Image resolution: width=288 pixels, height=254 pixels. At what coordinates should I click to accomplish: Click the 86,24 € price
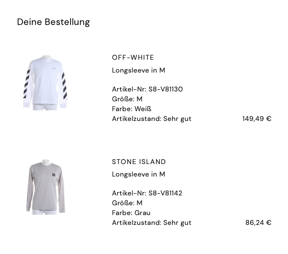pyautogui.click(x=258, y=223)
